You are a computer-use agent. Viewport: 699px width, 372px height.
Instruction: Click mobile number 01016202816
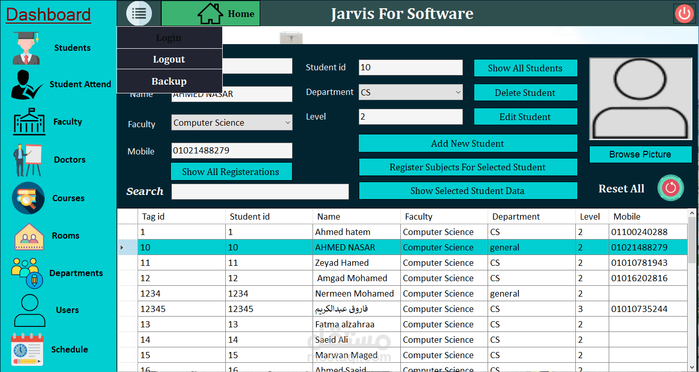coord(648,278)
